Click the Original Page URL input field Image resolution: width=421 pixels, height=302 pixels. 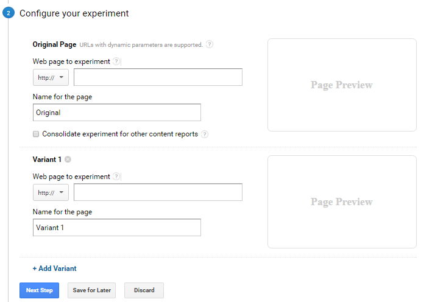point(158,77)
